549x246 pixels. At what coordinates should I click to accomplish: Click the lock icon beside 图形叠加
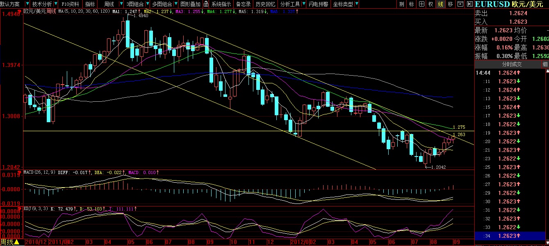click(205, 4)
